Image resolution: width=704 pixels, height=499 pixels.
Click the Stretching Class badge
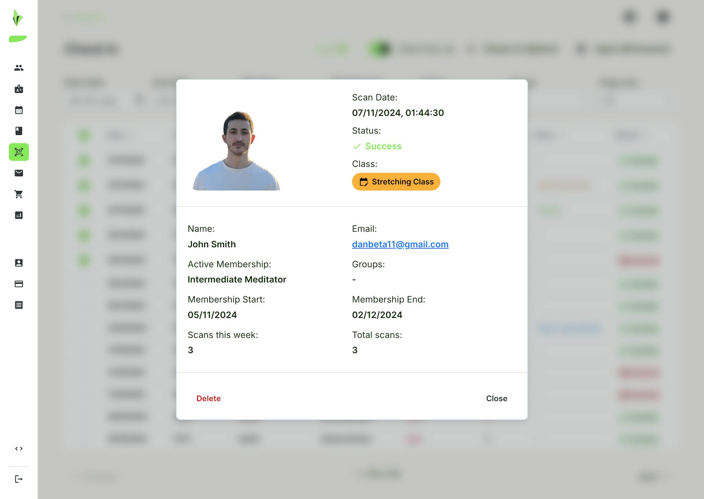pos(396,181)
